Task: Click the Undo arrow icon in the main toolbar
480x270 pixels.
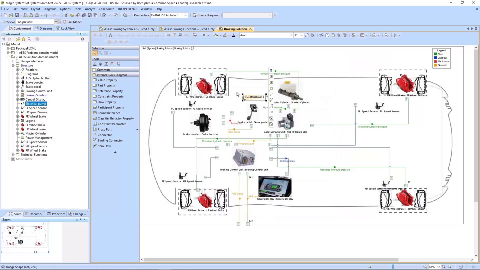Action: [45, 15]
